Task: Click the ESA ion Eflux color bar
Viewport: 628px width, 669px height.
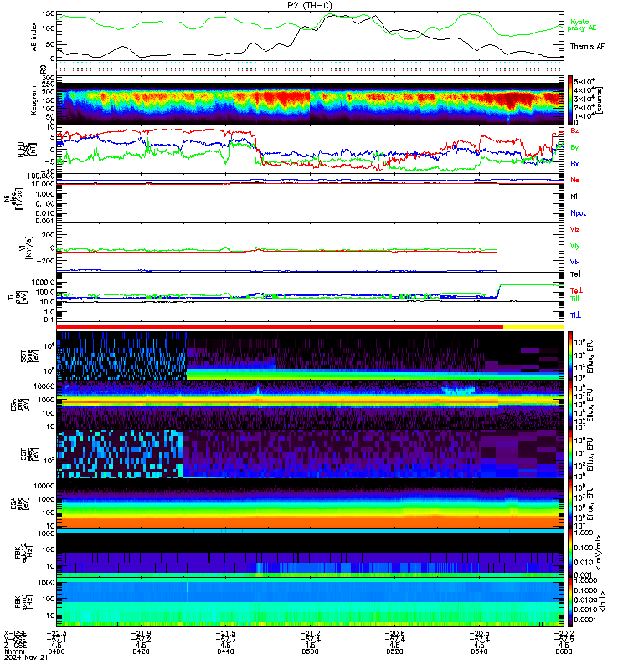Action: (570, 405)
